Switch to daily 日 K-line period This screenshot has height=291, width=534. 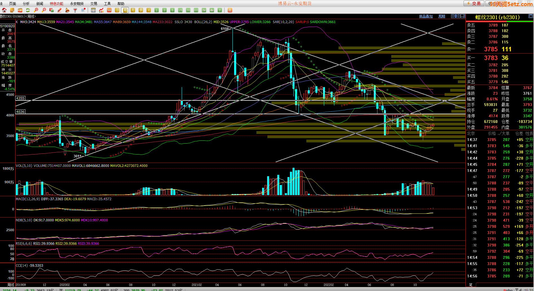[117, 10]
